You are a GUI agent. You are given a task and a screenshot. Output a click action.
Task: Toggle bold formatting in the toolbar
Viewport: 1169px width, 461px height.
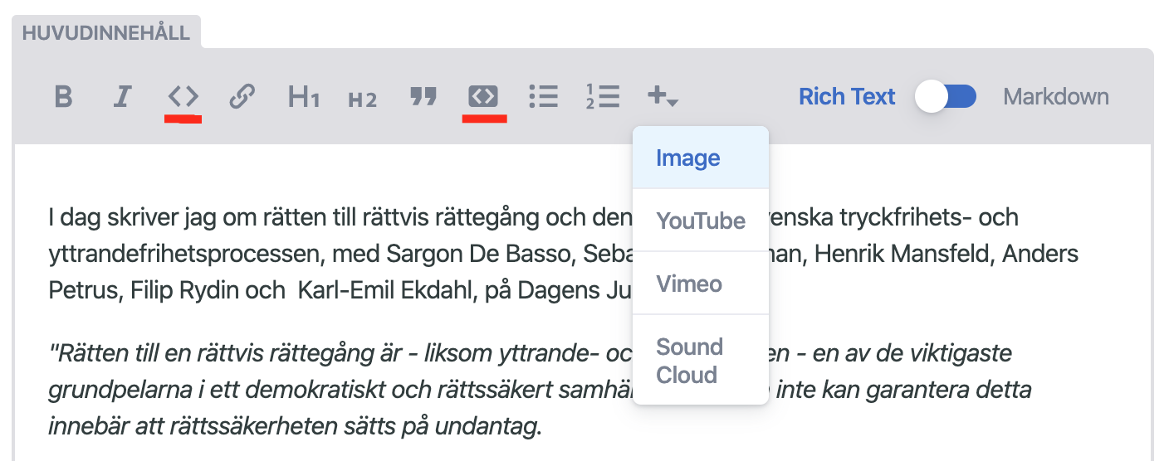63,97
